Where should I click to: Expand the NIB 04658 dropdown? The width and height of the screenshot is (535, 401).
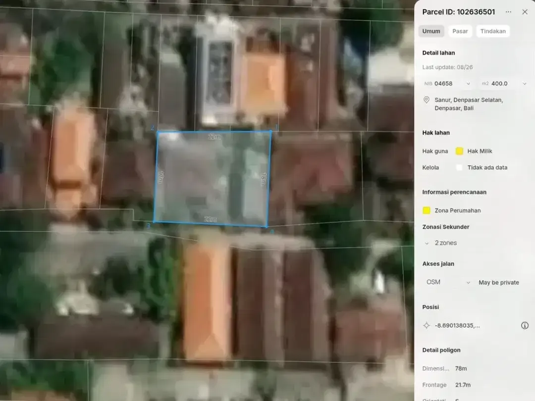447,84
